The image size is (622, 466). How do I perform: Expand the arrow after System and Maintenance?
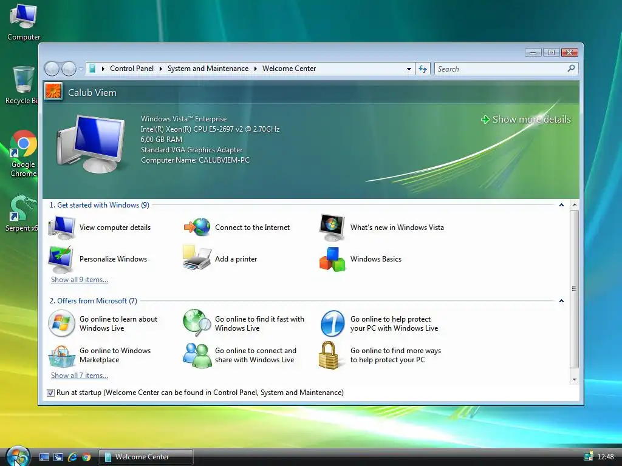[256, 69]
